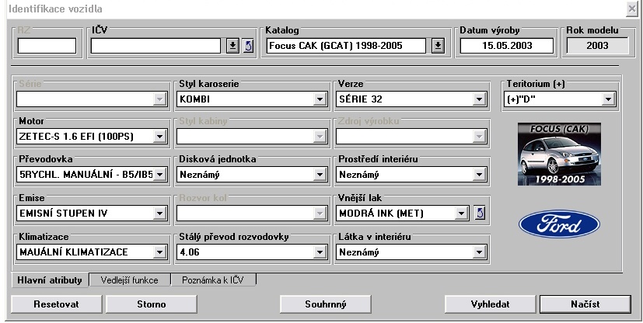Select the Hlavní atributy tab

[x=48, y=280]
